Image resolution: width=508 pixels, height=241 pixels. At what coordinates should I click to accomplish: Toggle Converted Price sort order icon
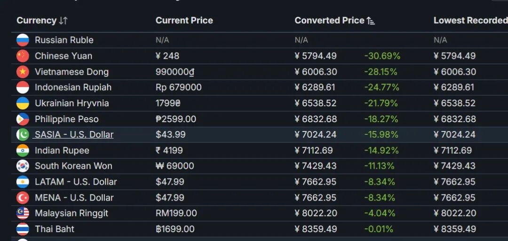(x=371, y=21)
